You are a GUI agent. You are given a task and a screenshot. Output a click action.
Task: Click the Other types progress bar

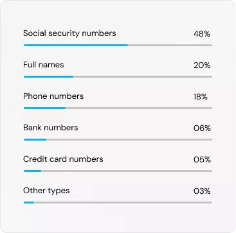coord(118,202)
